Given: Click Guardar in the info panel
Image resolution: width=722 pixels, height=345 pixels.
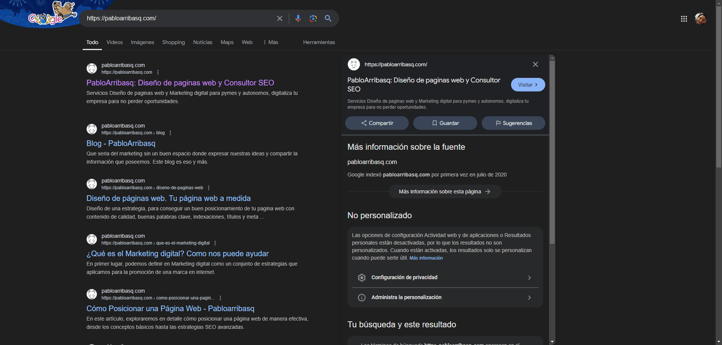Looking at the screenshot, I should 445,123.
